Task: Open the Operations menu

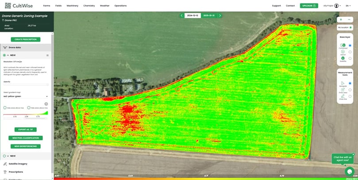Action: tap(120, 6)
